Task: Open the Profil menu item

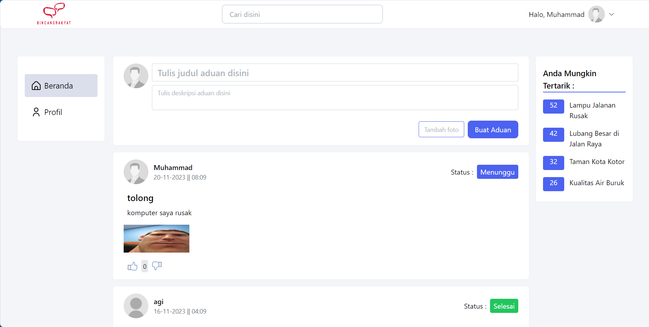Action: 61,112
